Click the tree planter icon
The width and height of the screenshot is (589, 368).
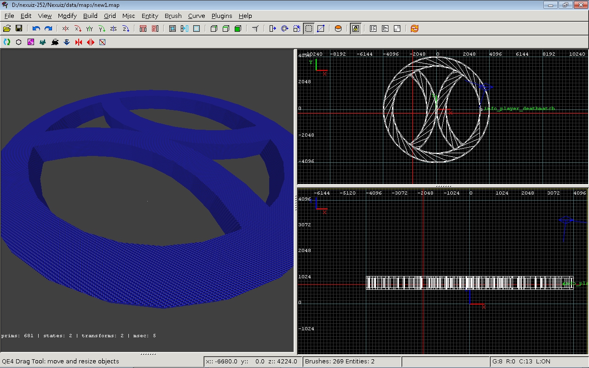pos(43,42)
